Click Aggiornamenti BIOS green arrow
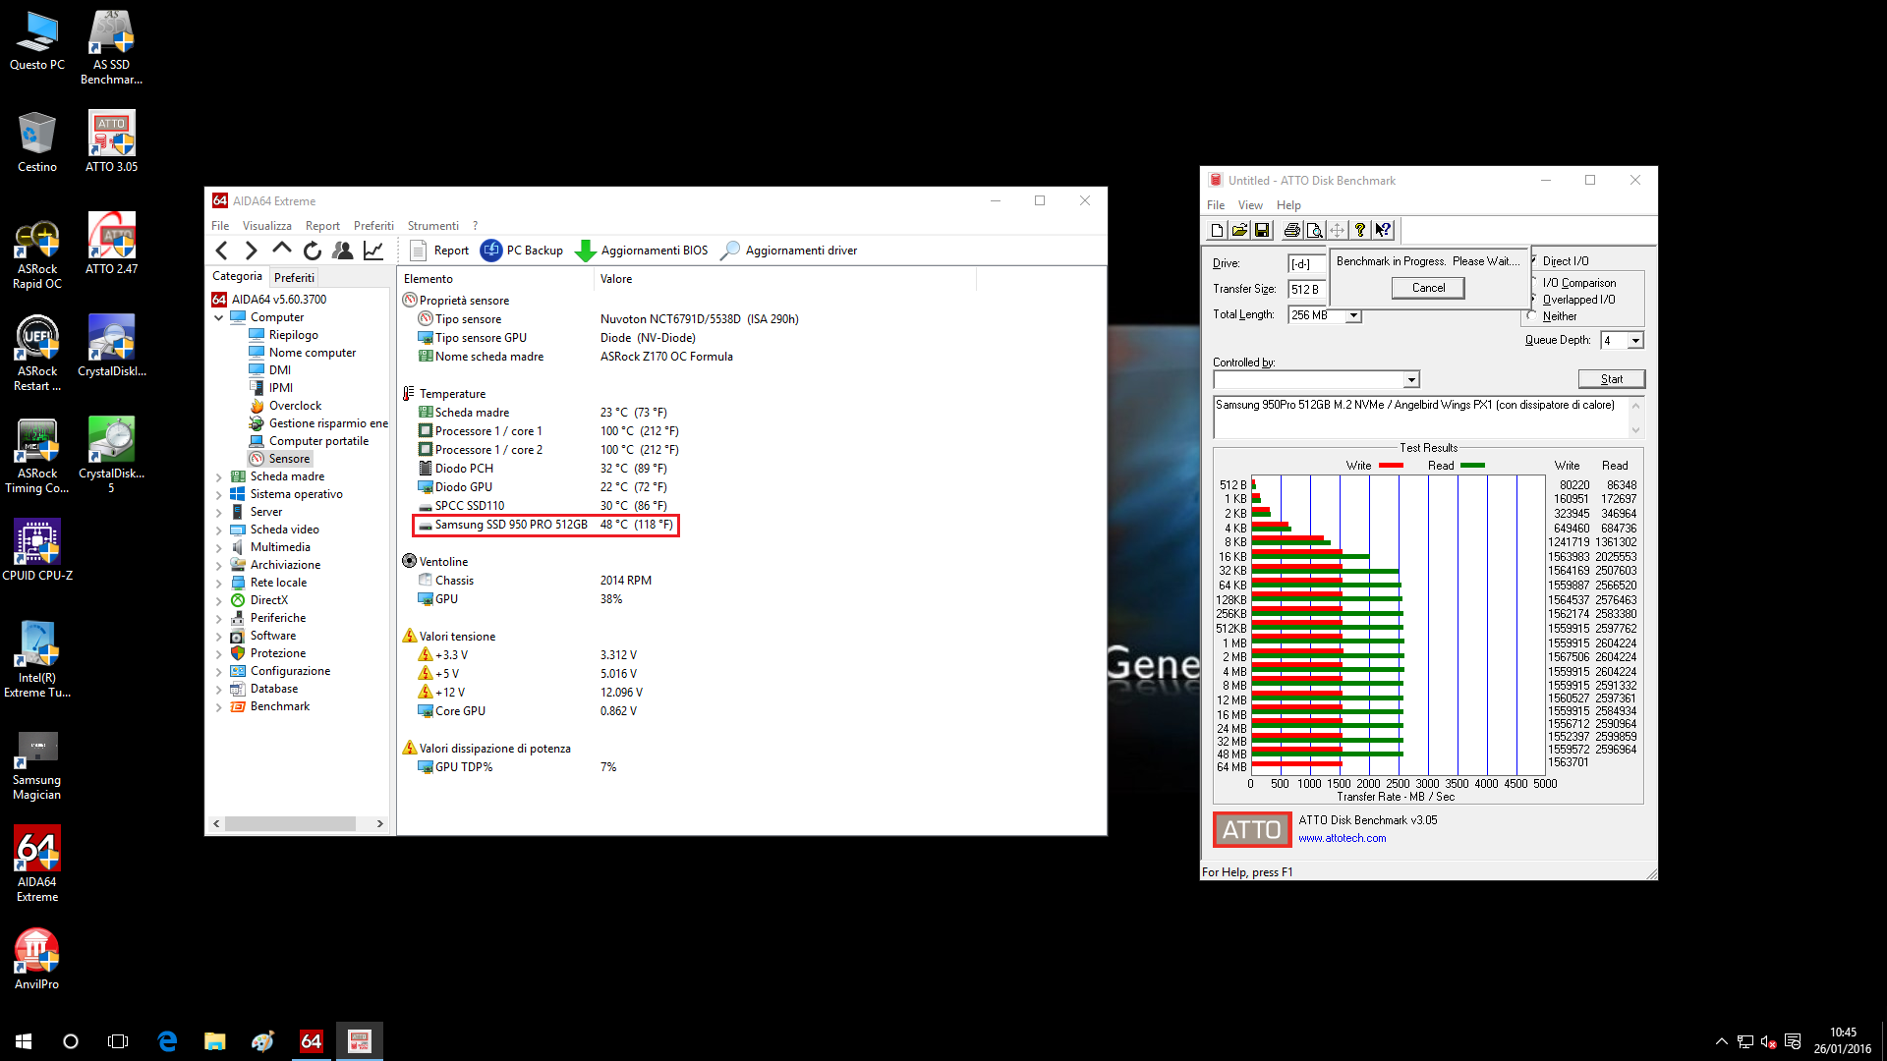 coord(641,251)
